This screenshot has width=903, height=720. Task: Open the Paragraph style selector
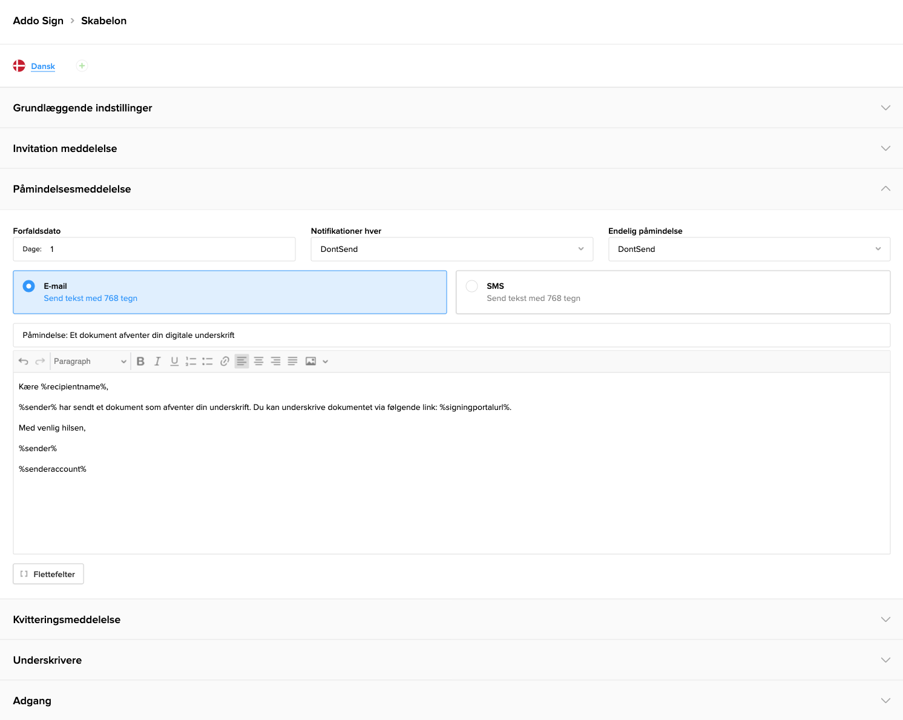click(89, 361)
